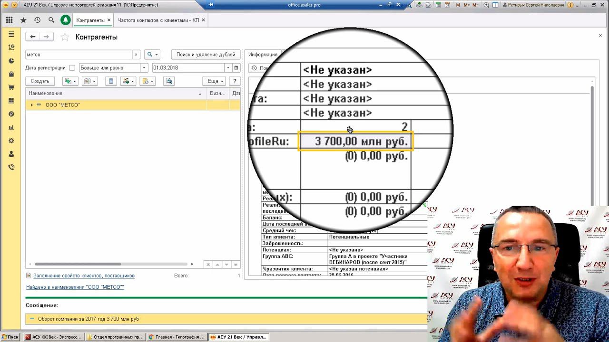Open the reports dropdown in the toolbar
The width and height of the screenshot is (609, 342).
click(x=89, y=81)
